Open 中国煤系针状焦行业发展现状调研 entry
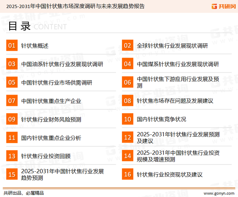 pos(178,64)
